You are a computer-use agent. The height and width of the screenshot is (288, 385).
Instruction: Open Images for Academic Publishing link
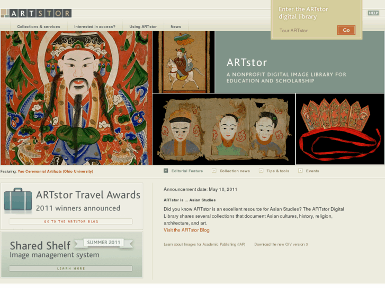(204, 244)
